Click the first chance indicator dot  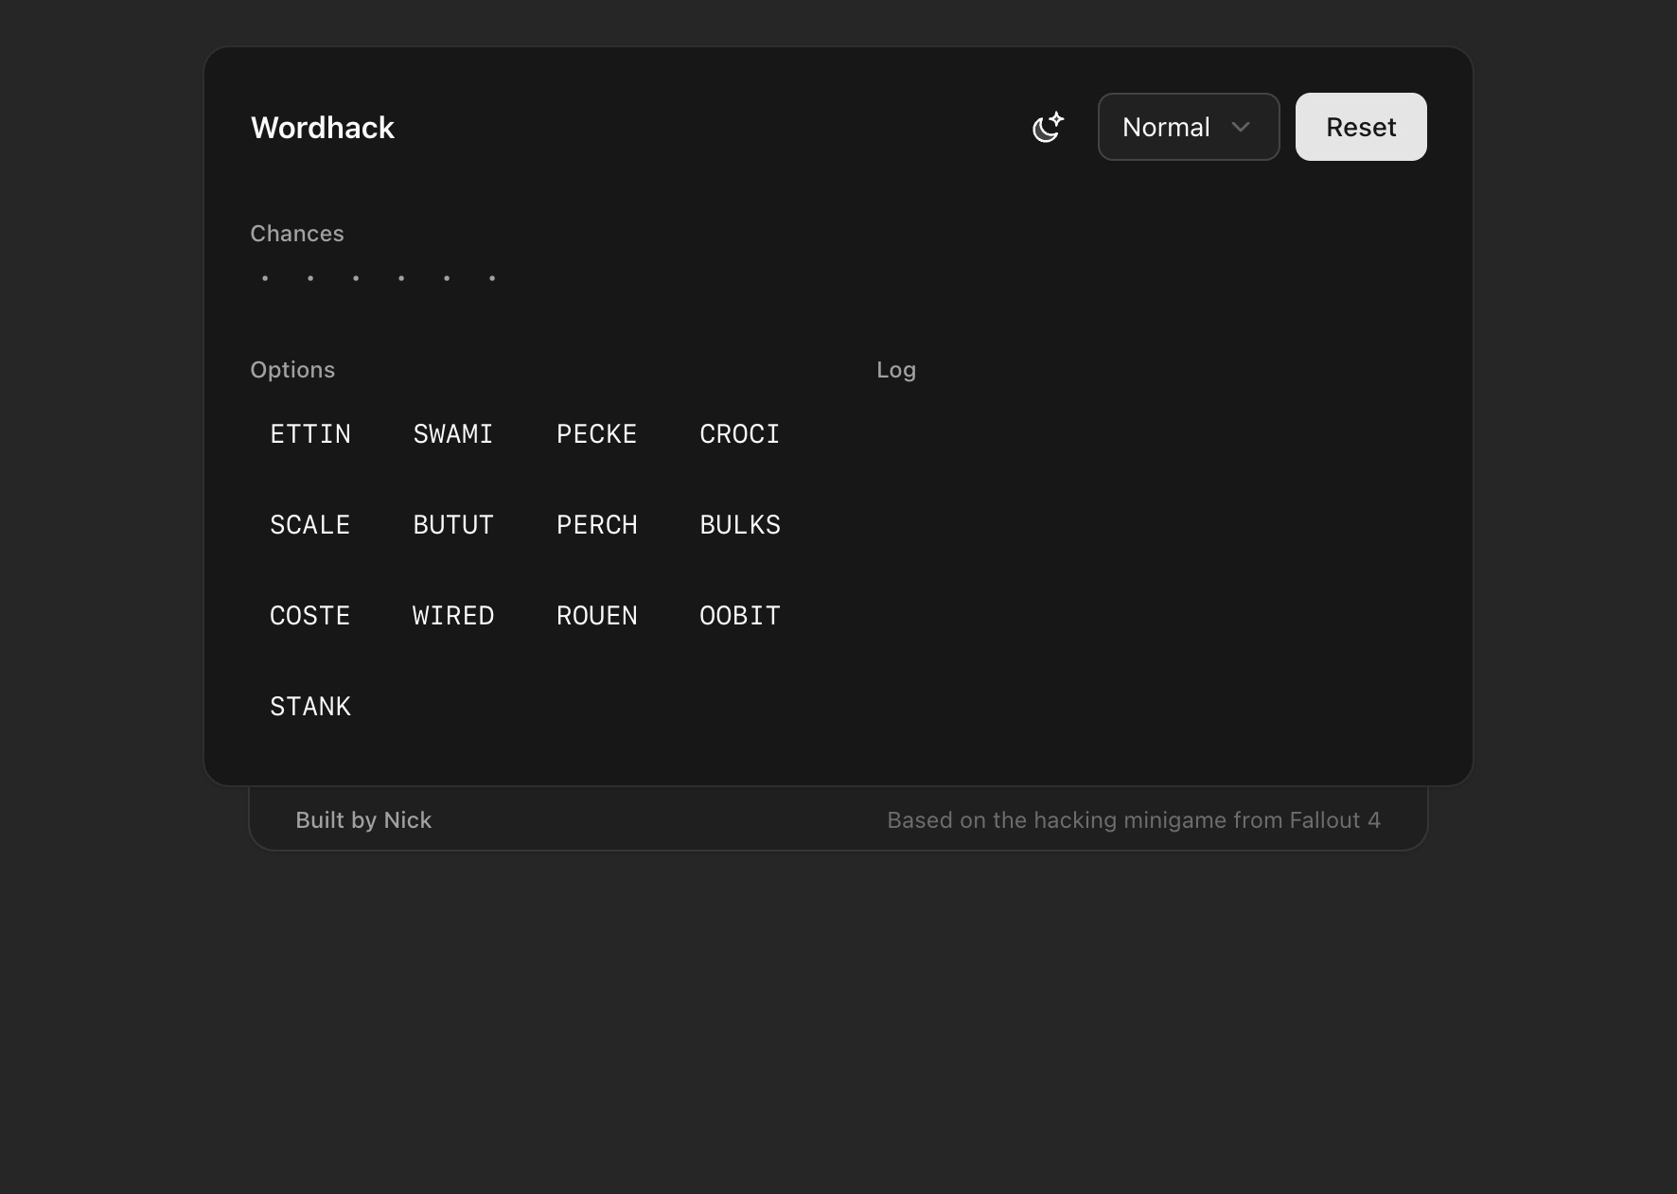(x=265, y=278)
